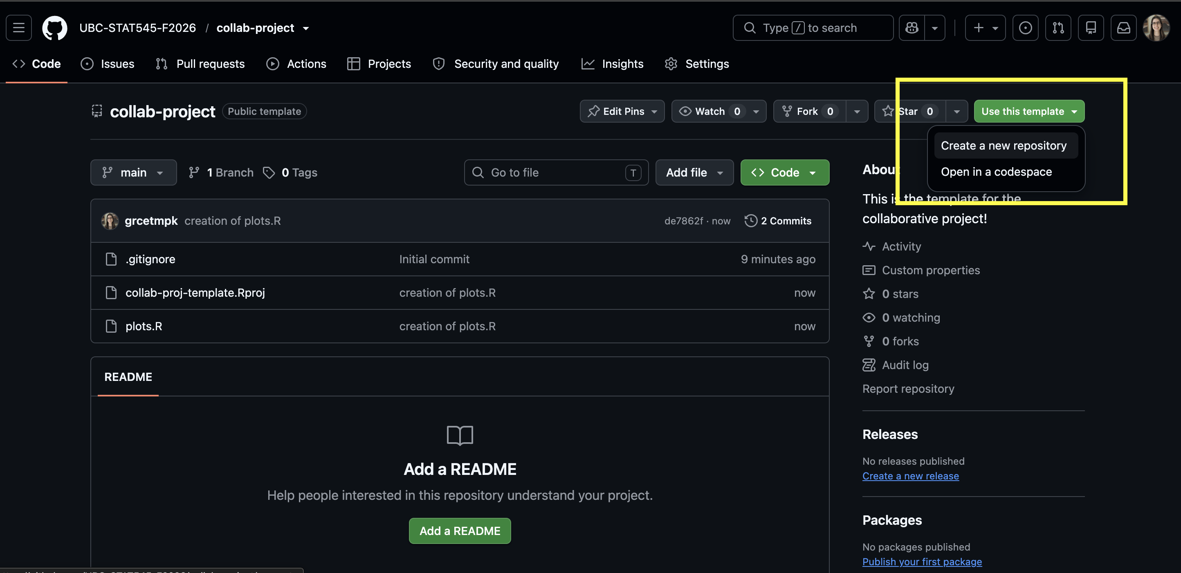Expand the Fork options caret
The width and height of the screenshot is (1181, 573).
tap(856, 111)
